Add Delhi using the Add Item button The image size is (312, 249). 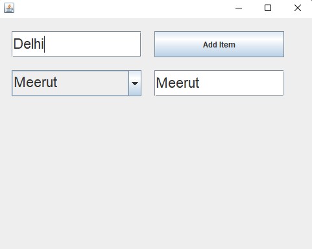pyautogui.click(x=219, y=44)
